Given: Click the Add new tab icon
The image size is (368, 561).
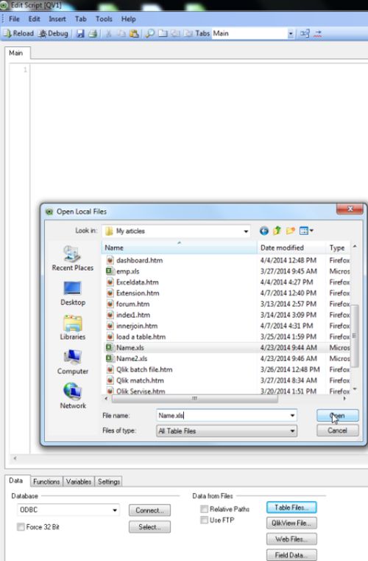Looking at the screenshot, I should [x=163, y=33].
